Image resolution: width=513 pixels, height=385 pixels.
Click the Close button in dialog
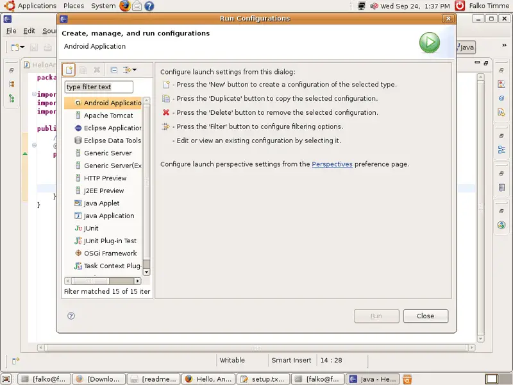(426, 316)
